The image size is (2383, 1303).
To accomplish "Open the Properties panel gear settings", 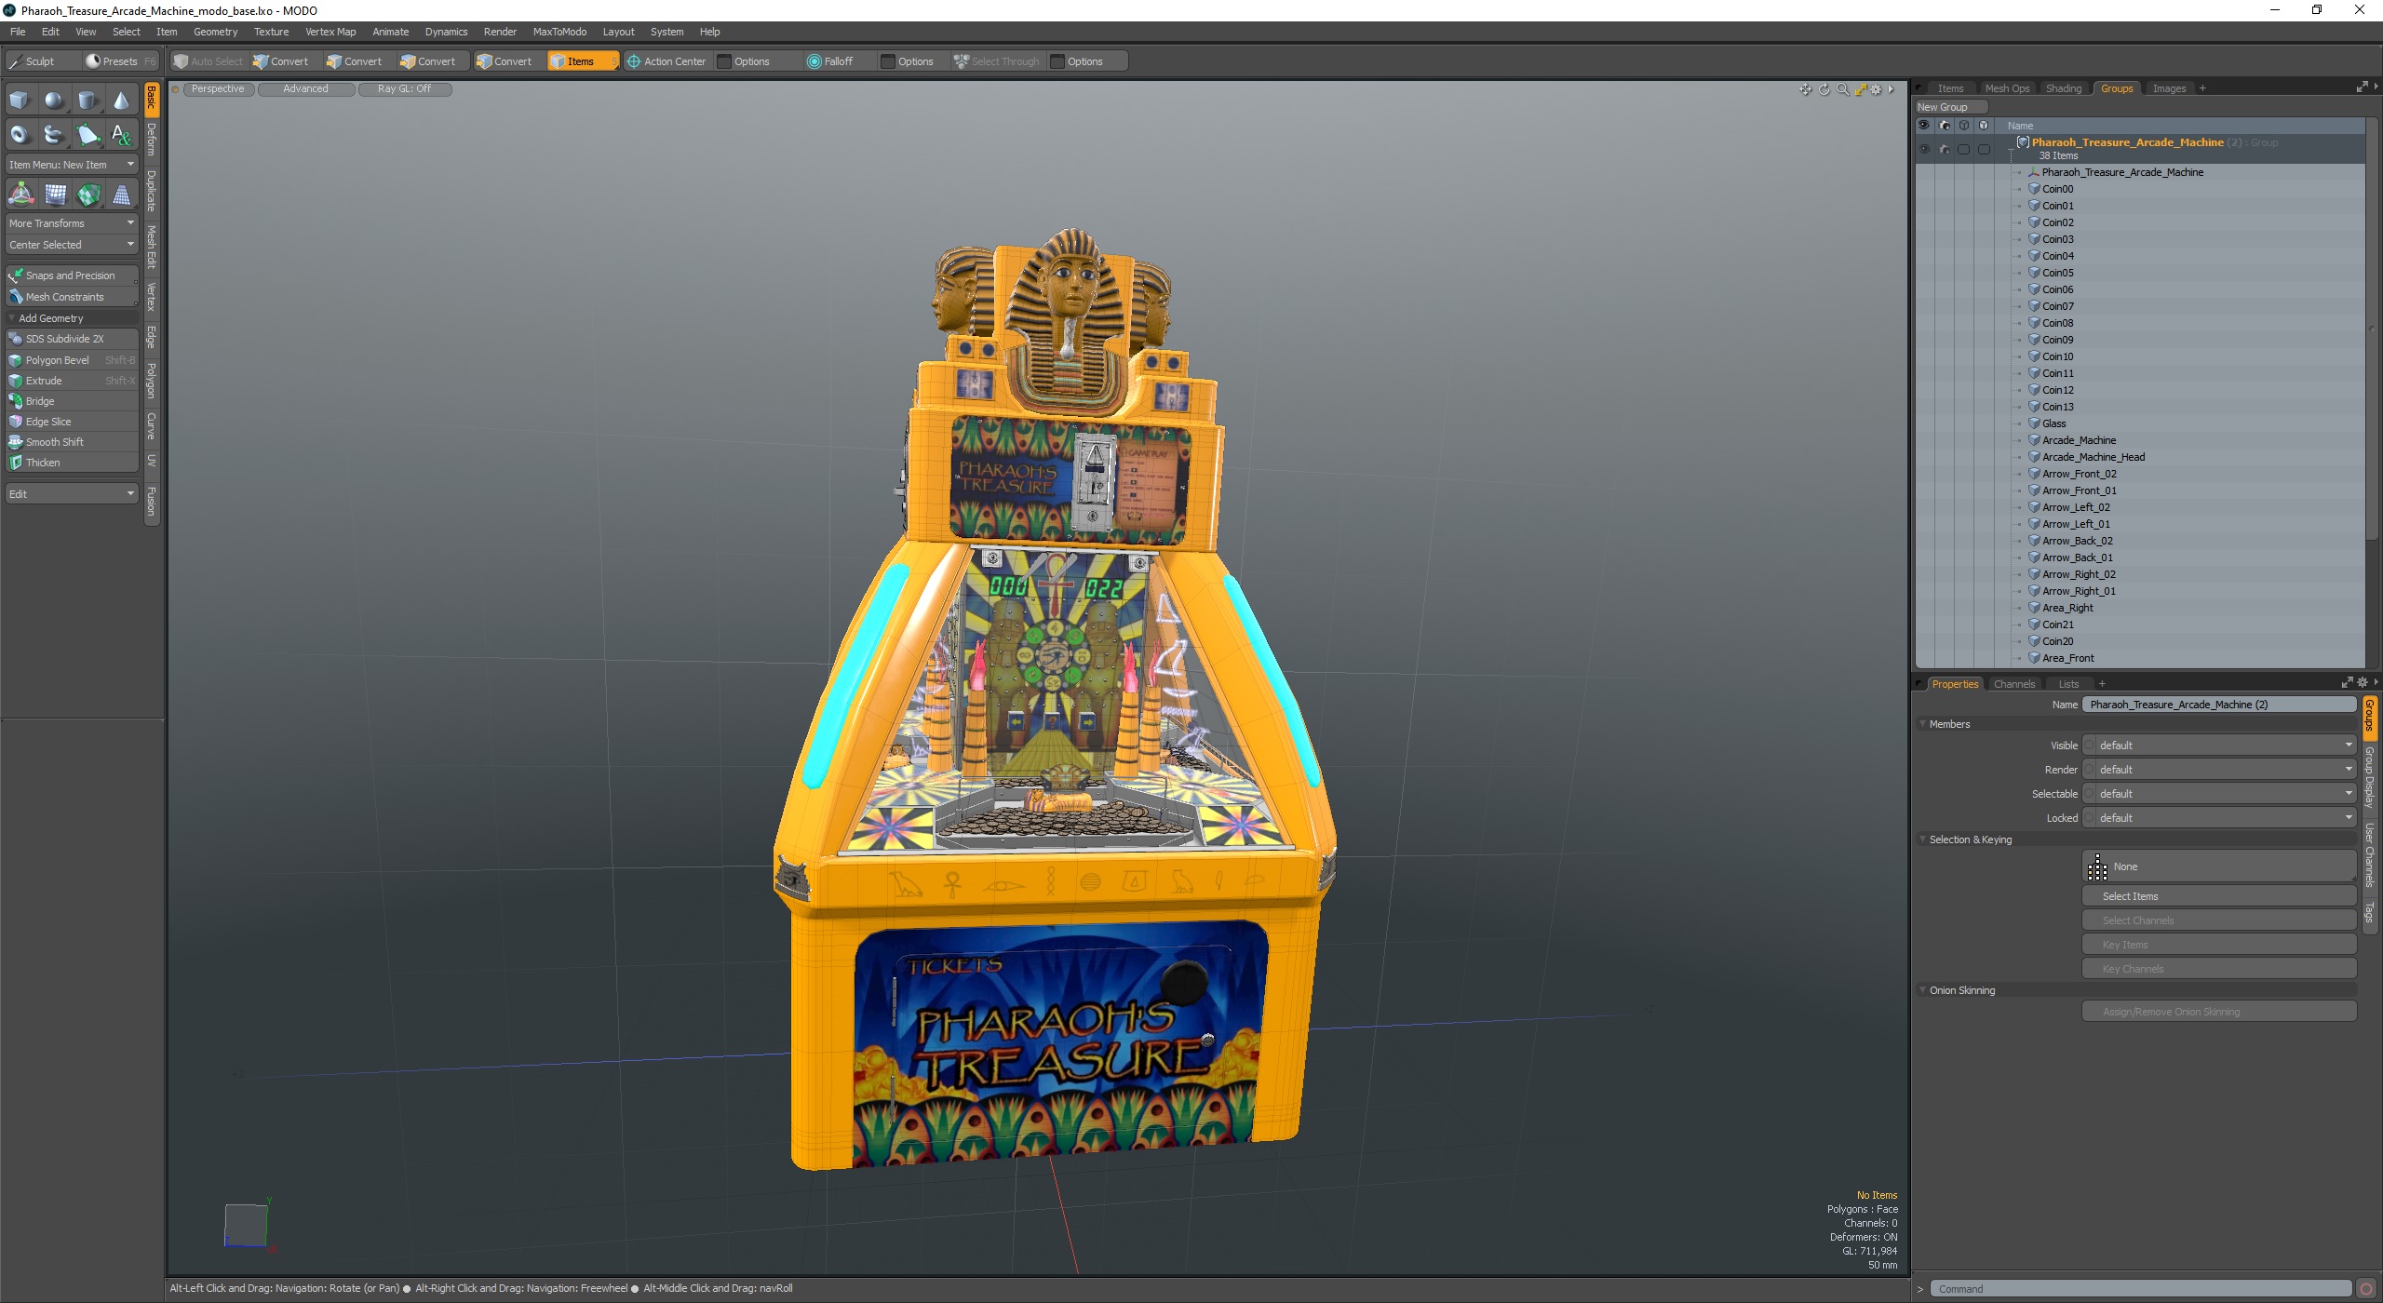I will pyautogui.click(x=2362, y=683).
